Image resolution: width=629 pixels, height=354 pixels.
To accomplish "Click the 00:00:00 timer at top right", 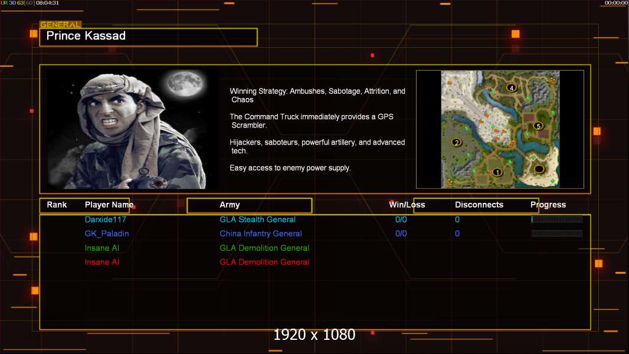I will 616,3.
